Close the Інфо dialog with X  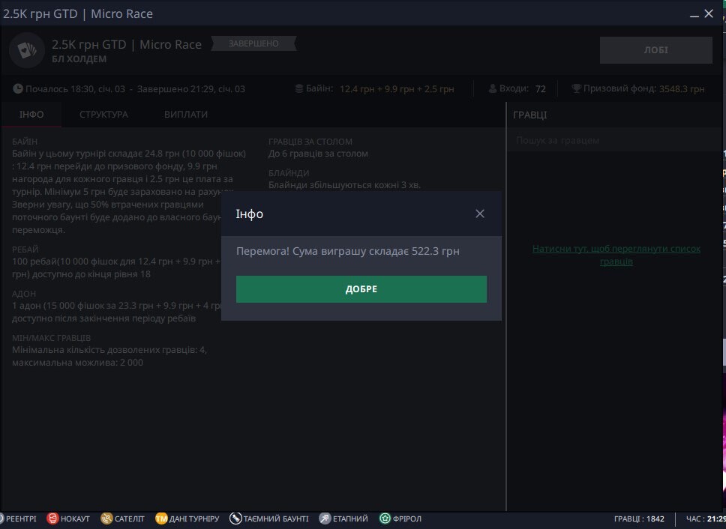point(480,214)
